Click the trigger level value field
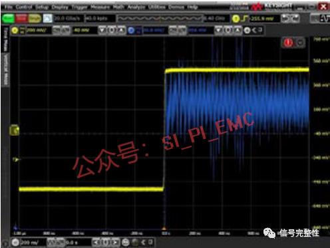The image size is (330, 248). pos(264,19)
